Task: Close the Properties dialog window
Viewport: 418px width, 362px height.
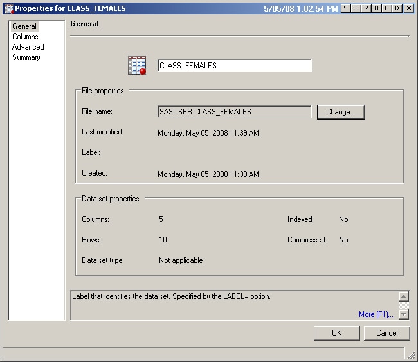Action: [x=408, y=8]
